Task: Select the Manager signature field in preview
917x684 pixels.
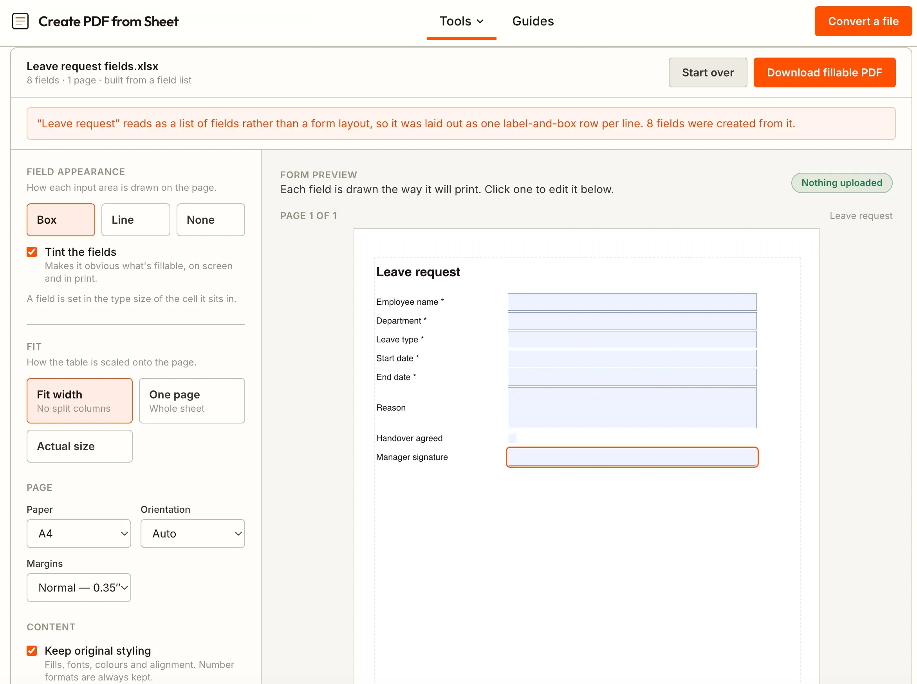Action: [x=632, y=457]
